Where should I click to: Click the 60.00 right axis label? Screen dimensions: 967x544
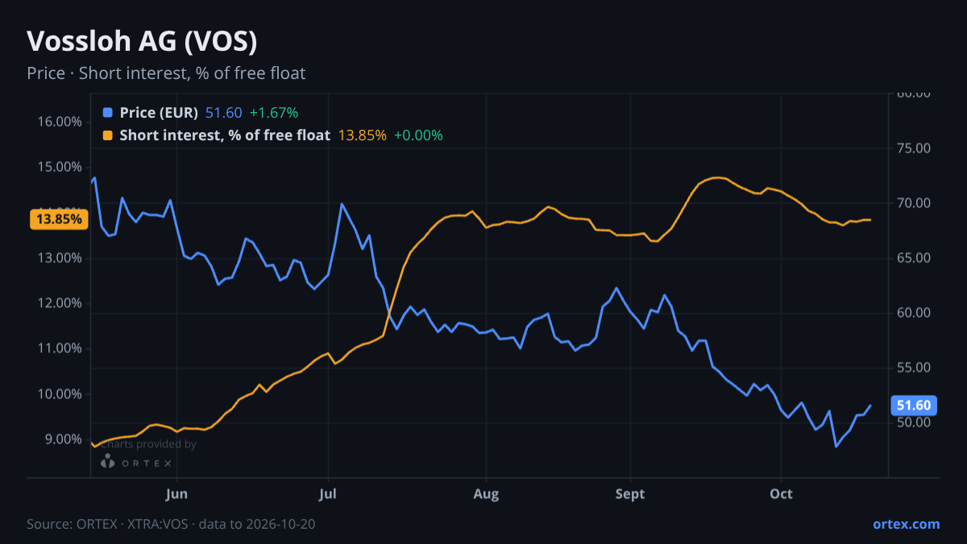[x=914, y=313]
